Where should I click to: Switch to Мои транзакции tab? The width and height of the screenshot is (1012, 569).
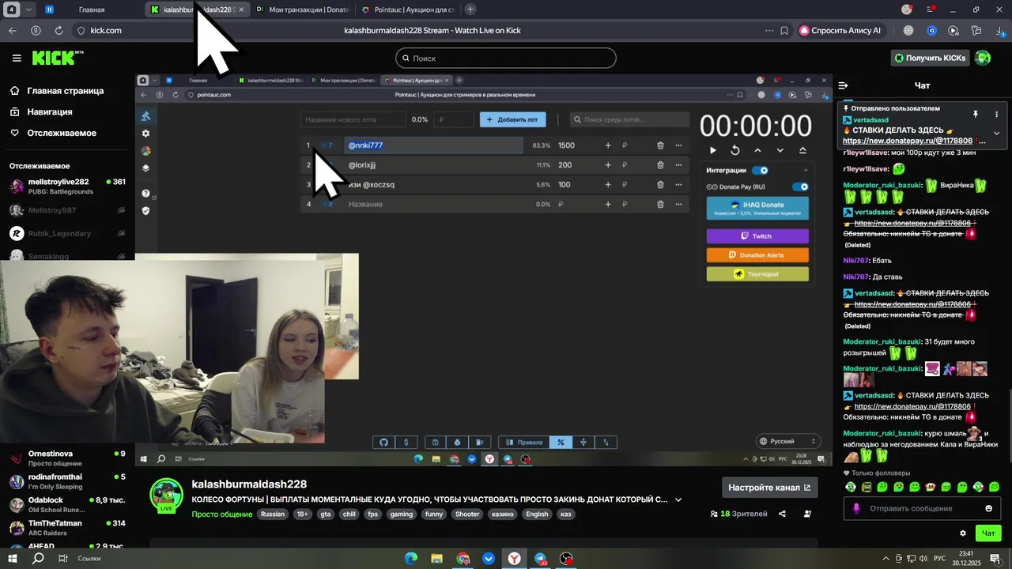click(x=301, y=9)
